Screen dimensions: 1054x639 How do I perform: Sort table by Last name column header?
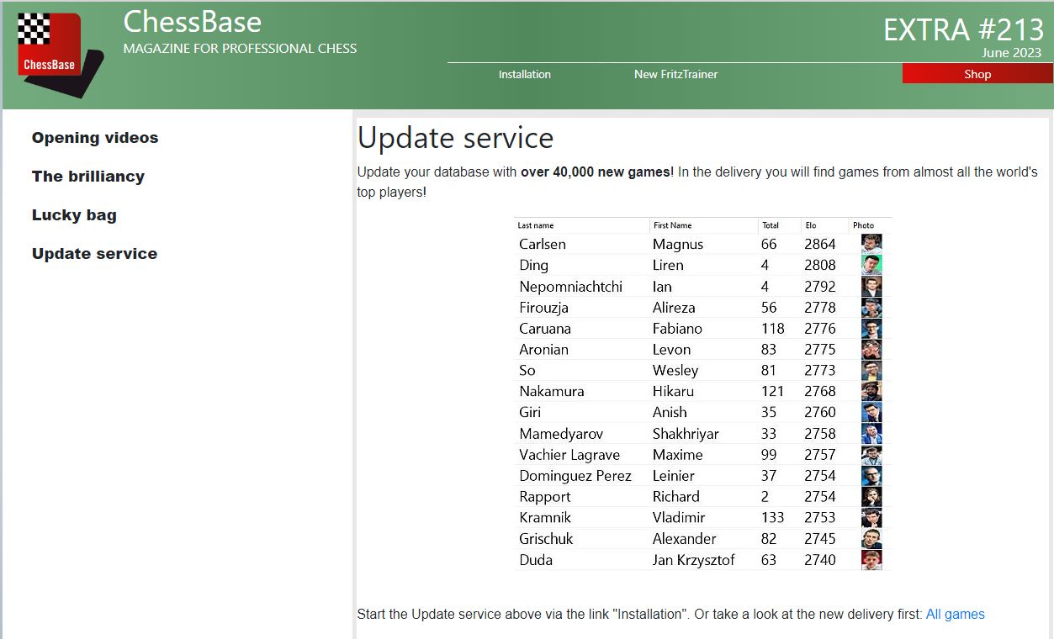coord(536,225)
